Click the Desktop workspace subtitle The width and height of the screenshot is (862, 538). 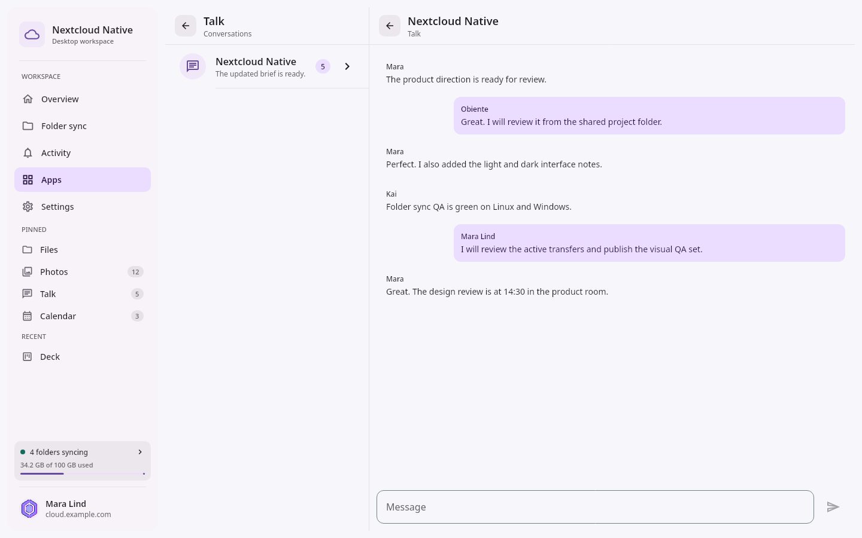(83, 41)
